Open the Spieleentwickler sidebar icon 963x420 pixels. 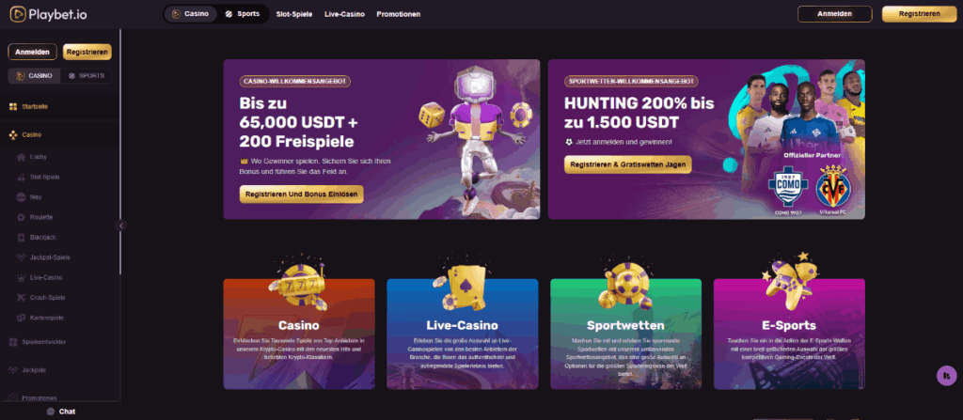(x=13, y=342)
